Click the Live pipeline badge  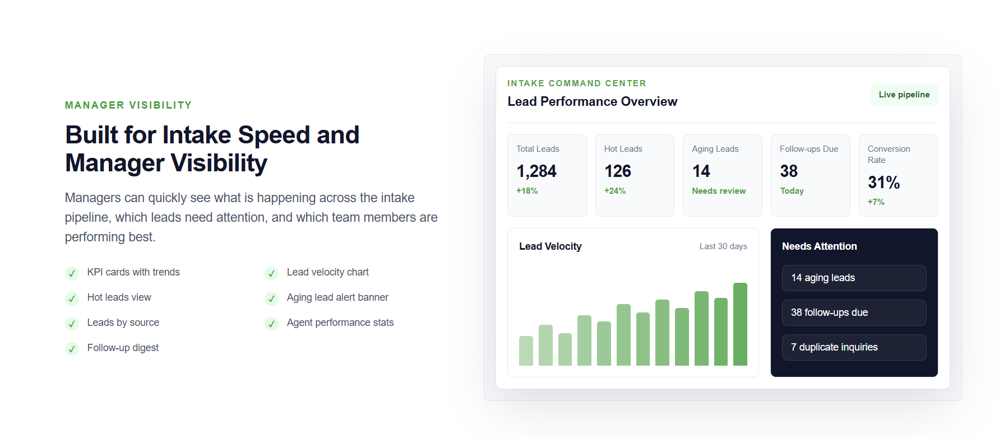coord(904,95)
